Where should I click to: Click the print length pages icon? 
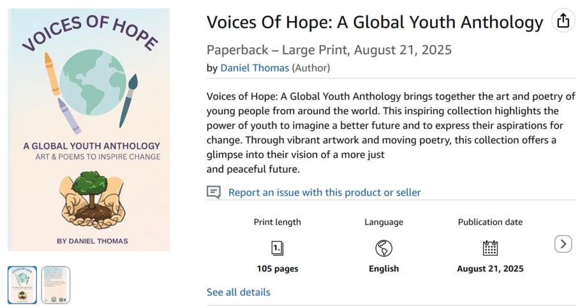coord(278,248)
